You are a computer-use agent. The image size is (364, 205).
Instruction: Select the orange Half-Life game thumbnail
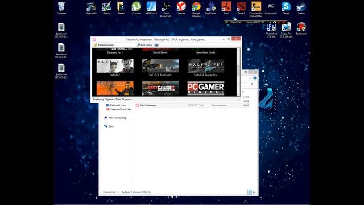(115, 88)
